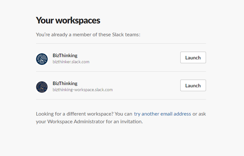The image size is (244, 156).
Task: Click the BizThinking logo beside bizthinker.slack.com
Action: tap(42, 59)
